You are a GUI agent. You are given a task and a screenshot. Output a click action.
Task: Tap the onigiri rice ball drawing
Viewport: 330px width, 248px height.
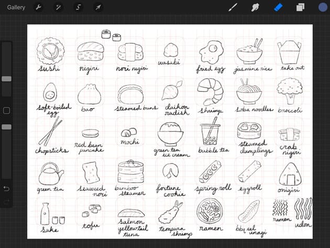click(290, 174)
